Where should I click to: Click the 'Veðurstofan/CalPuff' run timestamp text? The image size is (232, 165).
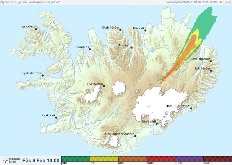click(x=198, y=2)
